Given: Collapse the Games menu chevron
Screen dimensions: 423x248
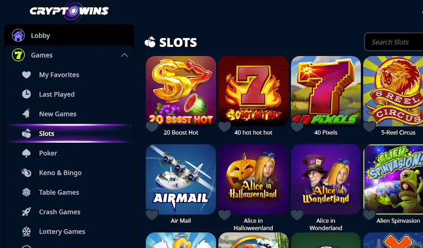Looking at the screenshot, I should 125,55.
